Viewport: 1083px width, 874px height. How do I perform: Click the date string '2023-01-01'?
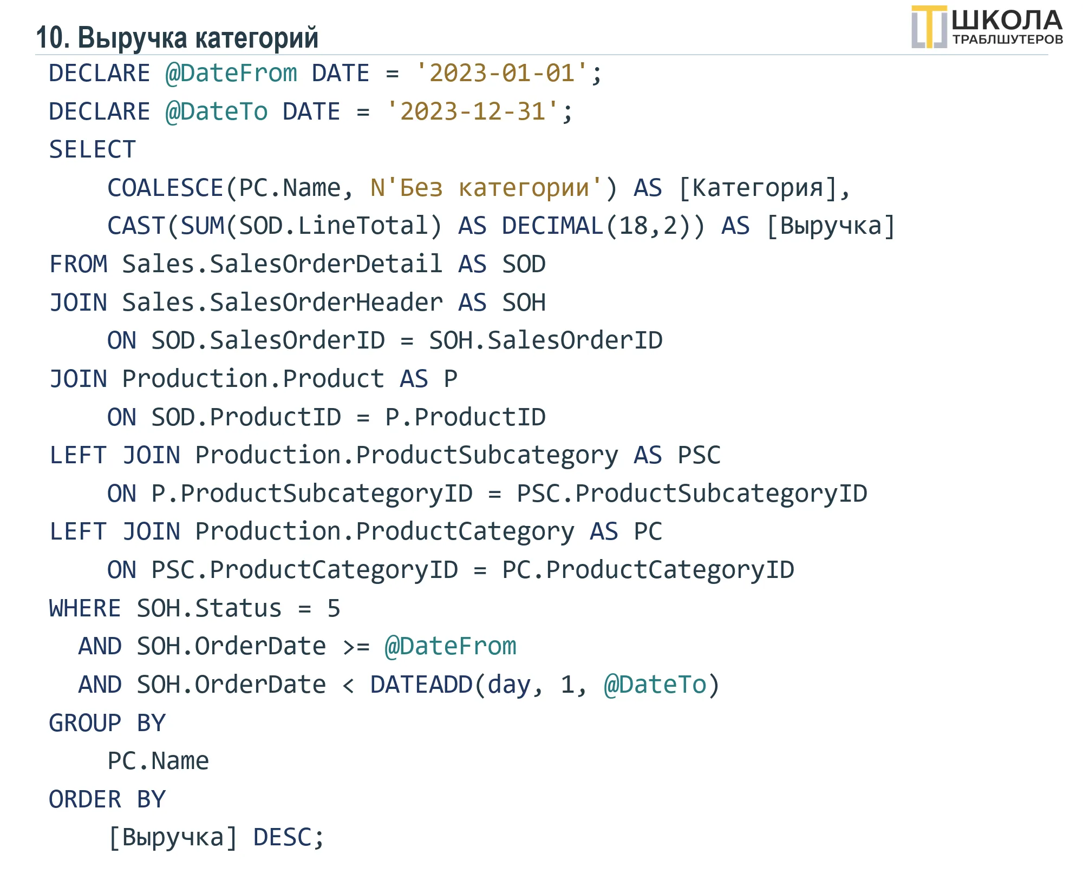click(501, 73)
